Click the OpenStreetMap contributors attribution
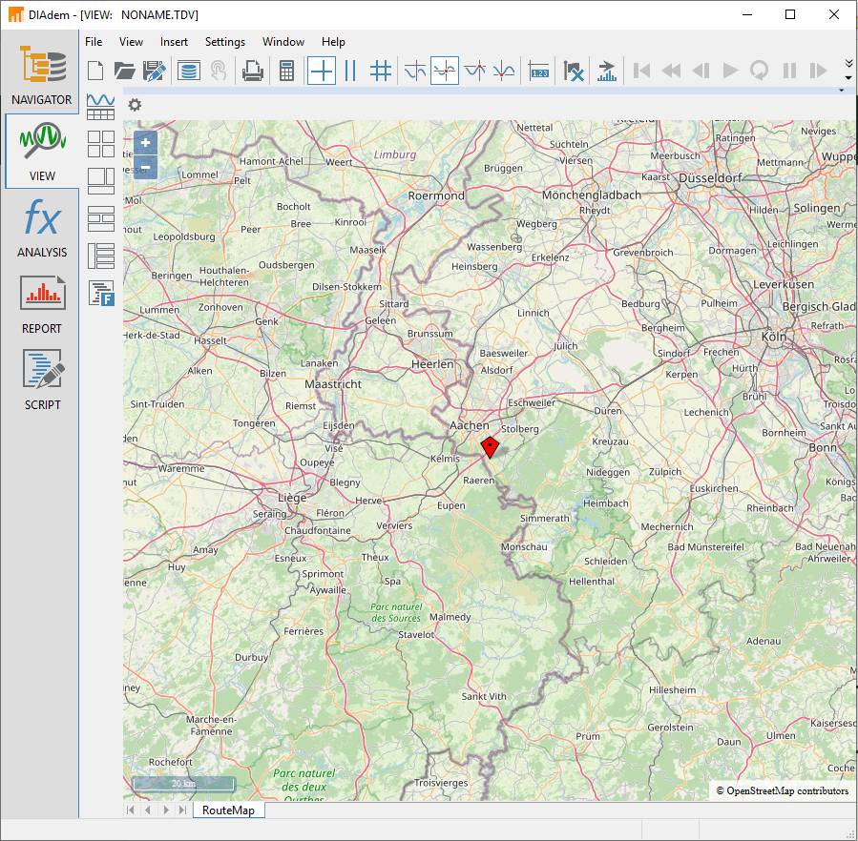Image resolution: width=858 pixels, height=841 pixels. click(x=783, y=790)
